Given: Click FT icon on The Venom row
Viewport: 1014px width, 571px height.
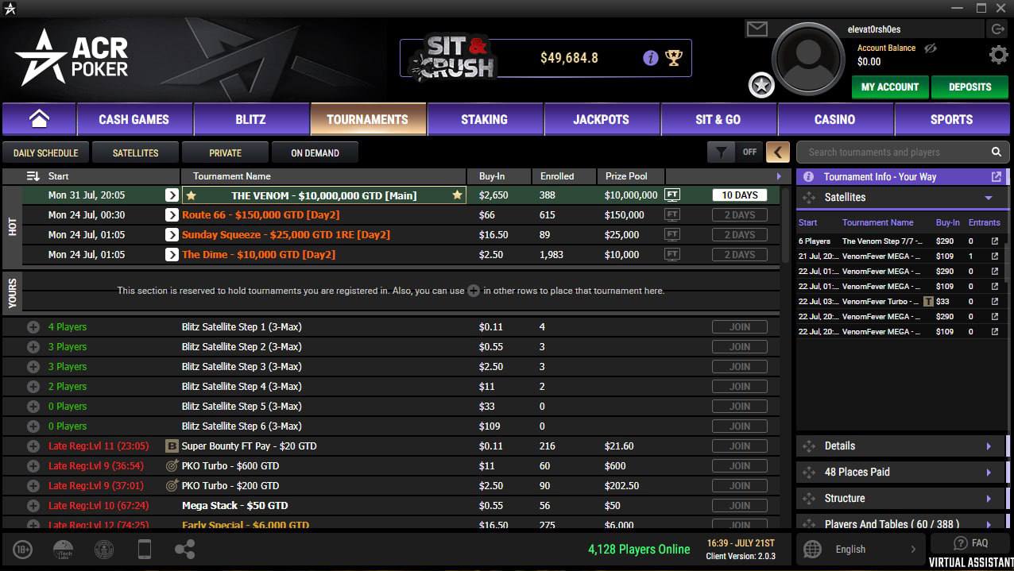Looking at the screenshot, I should point(672,195).
